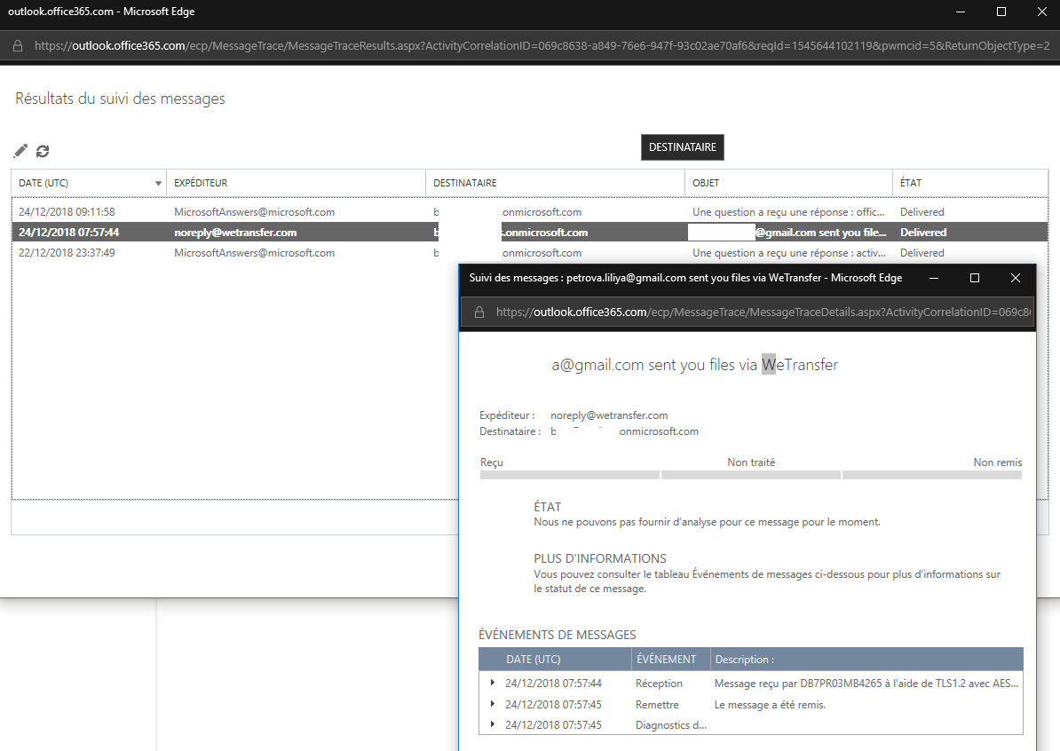
Task: Click the expéditeur value noreply@wetransfer.com in details
Action: pos(609,415)
